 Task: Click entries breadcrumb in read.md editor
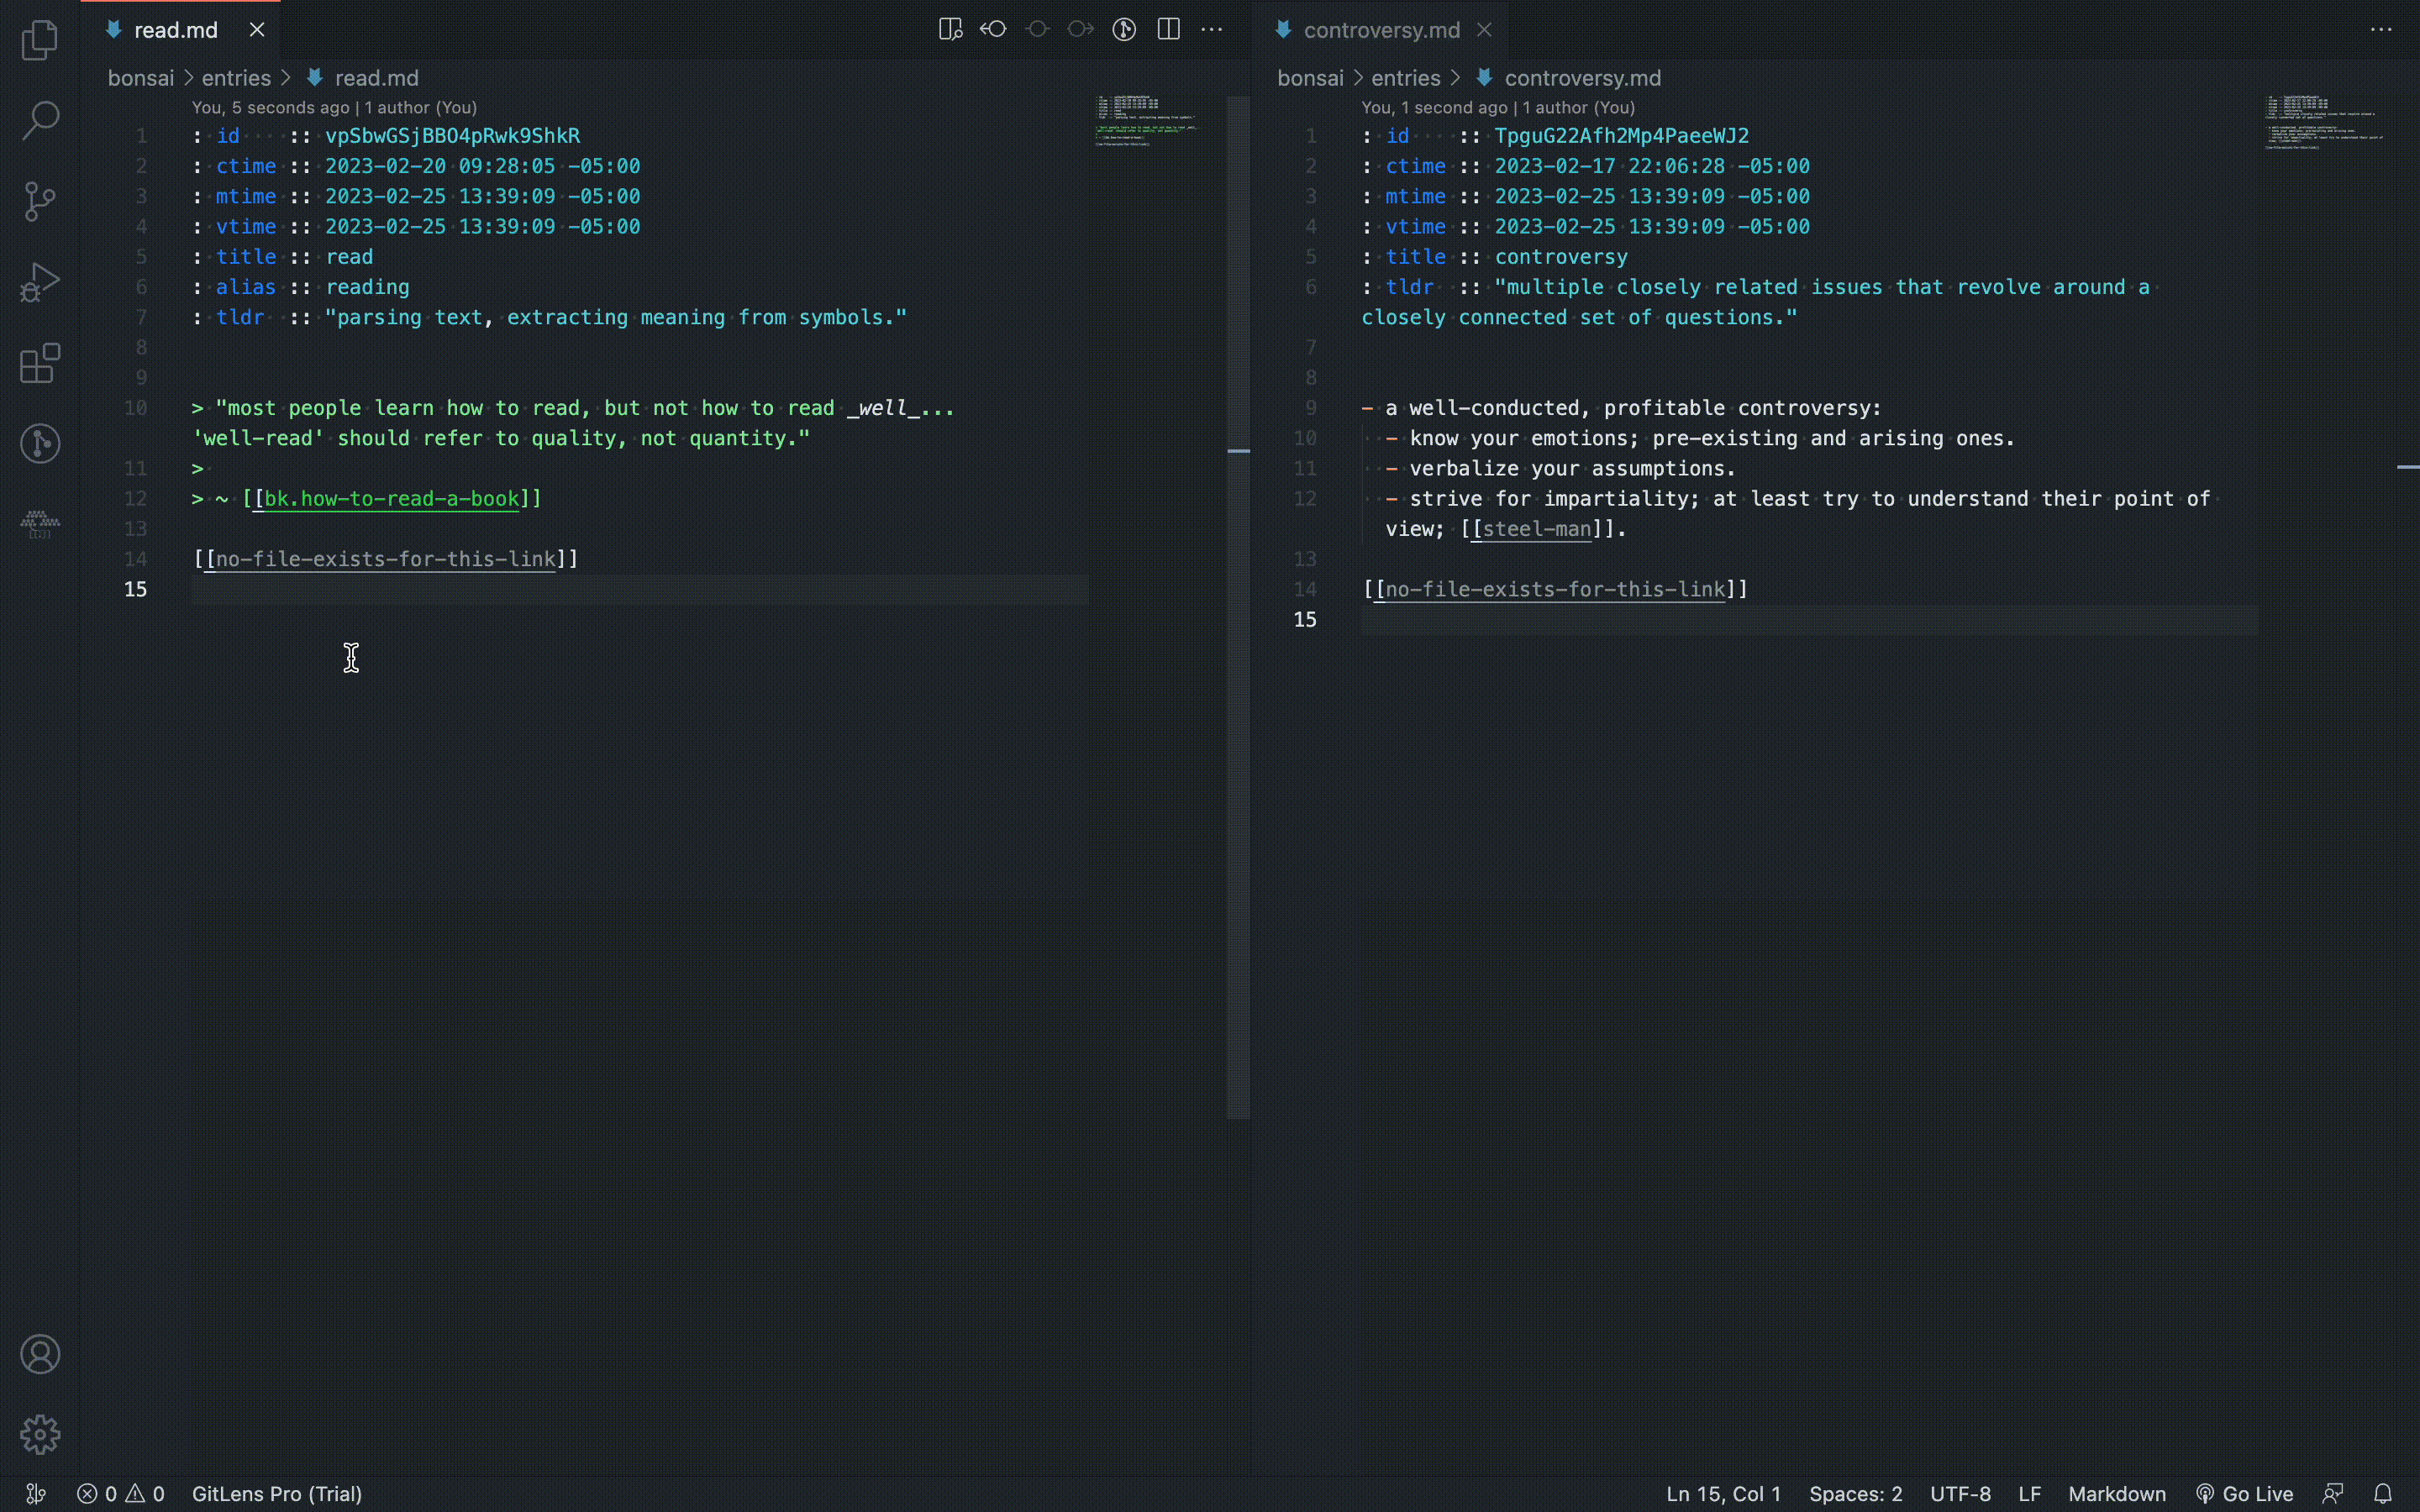coord(236,78)
